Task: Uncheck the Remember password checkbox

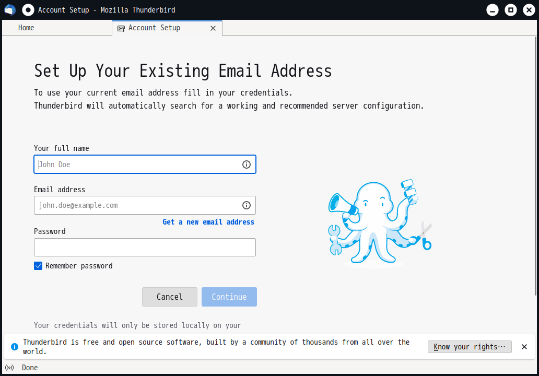Action: coord(38,266)
